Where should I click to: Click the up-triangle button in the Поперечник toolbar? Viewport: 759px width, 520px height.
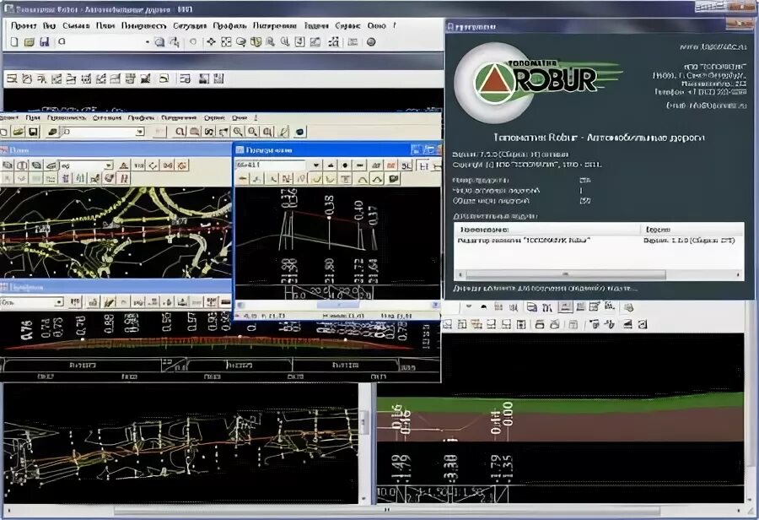(x=331, y=165)
